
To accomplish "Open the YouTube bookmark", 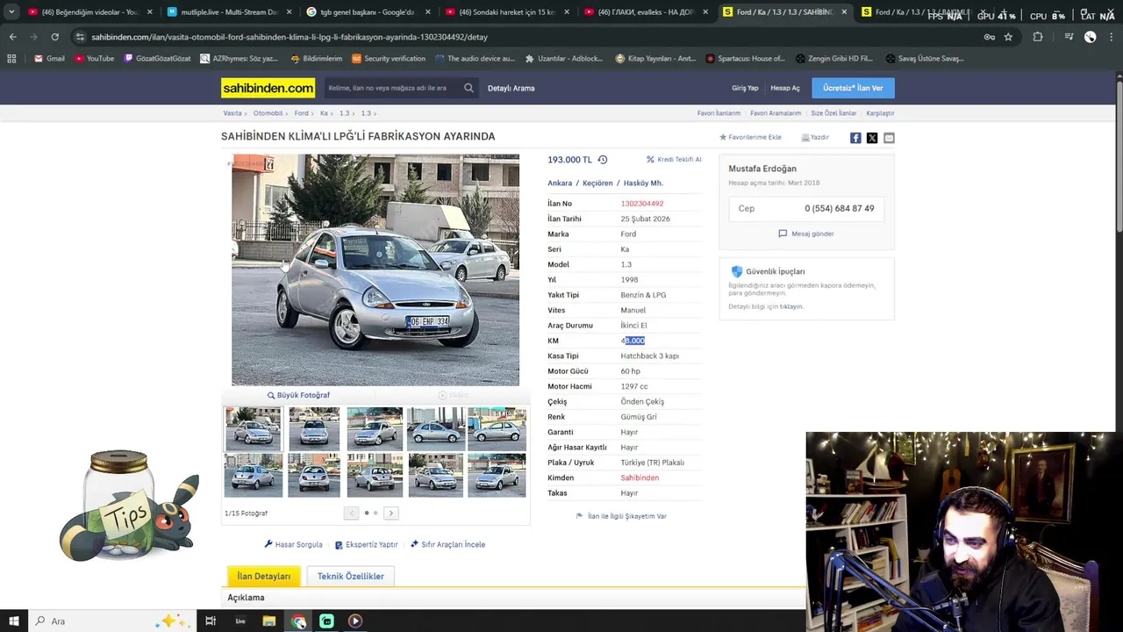I will pos(94,59).
